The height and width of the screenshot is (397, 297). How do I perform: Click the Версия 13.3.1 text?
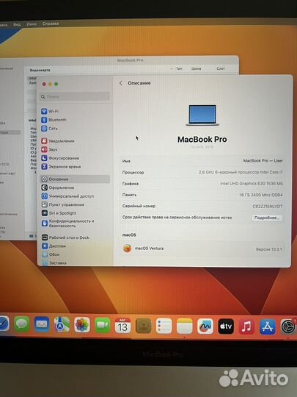269,249
